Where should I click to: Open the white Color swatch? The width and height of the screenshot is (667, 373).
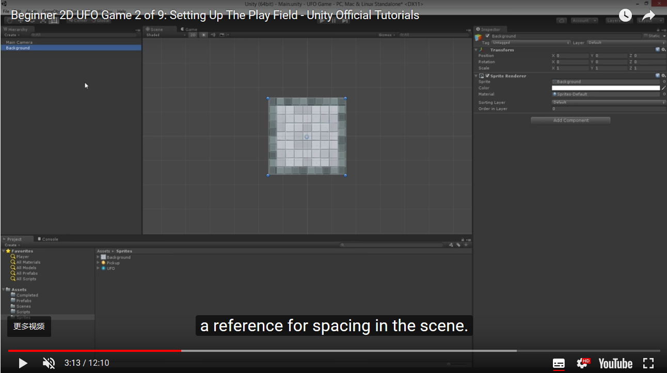pyautogui.click(x=606, y=88)
